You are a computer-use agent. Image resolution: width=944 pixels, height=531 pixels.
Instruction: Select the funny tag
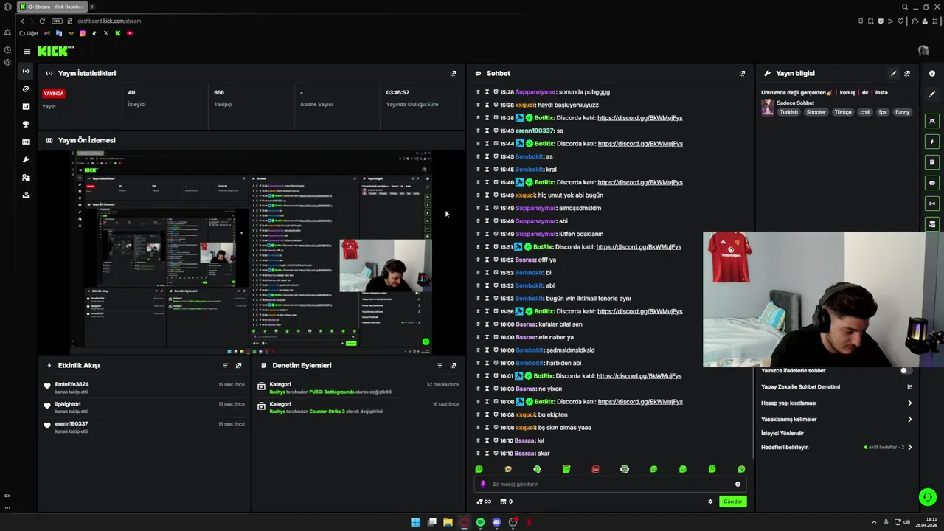click(x=902, y=112)
